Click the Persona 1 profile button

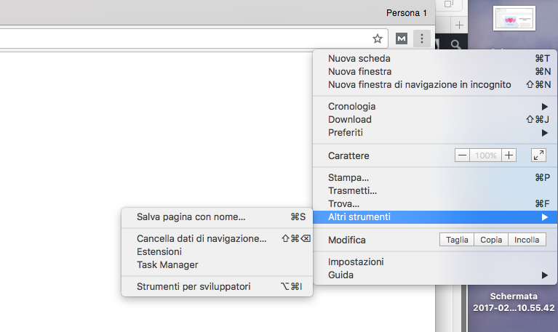pyautogui.click(x=406, y=13)
